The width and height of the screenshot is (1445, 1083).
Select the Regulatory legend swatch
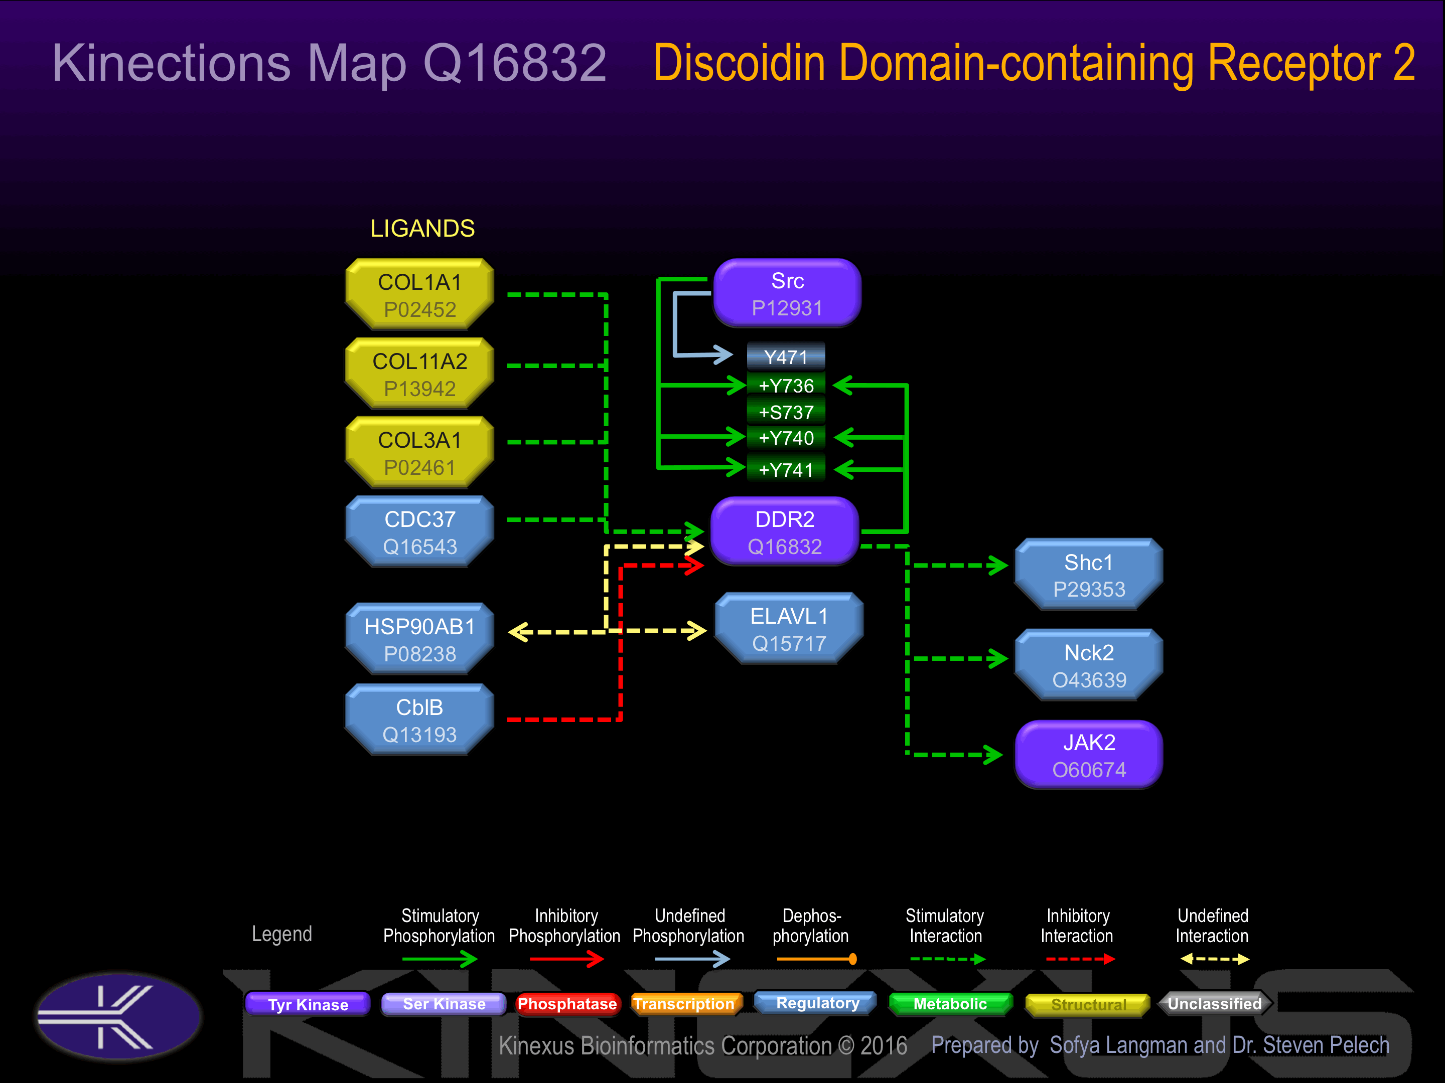816,1003
